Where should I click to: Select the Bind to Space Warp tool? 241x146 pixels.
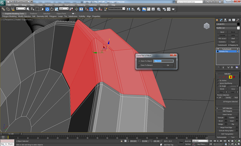pos(12,9)
